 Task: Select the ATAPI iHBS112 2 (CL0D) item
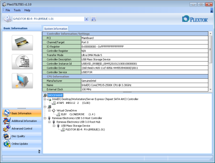tap(73, 103)
